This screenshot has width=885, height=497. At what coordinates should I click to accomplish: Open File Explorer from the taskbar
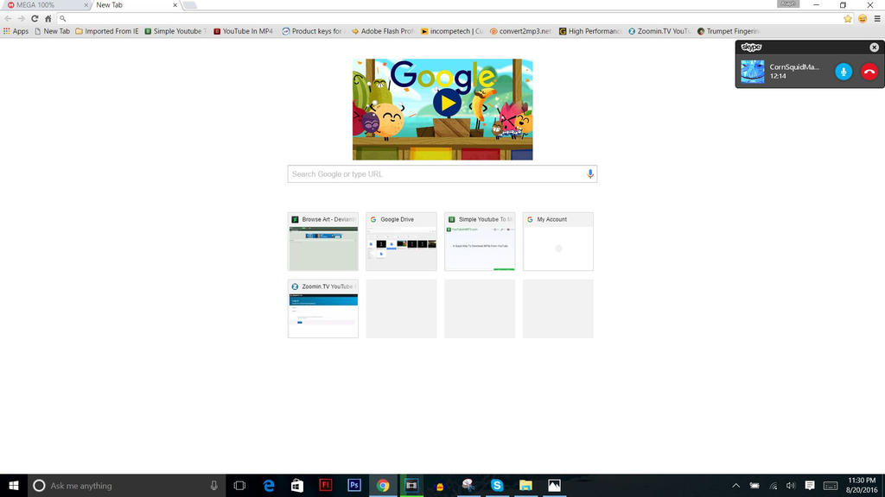[526, 485]
